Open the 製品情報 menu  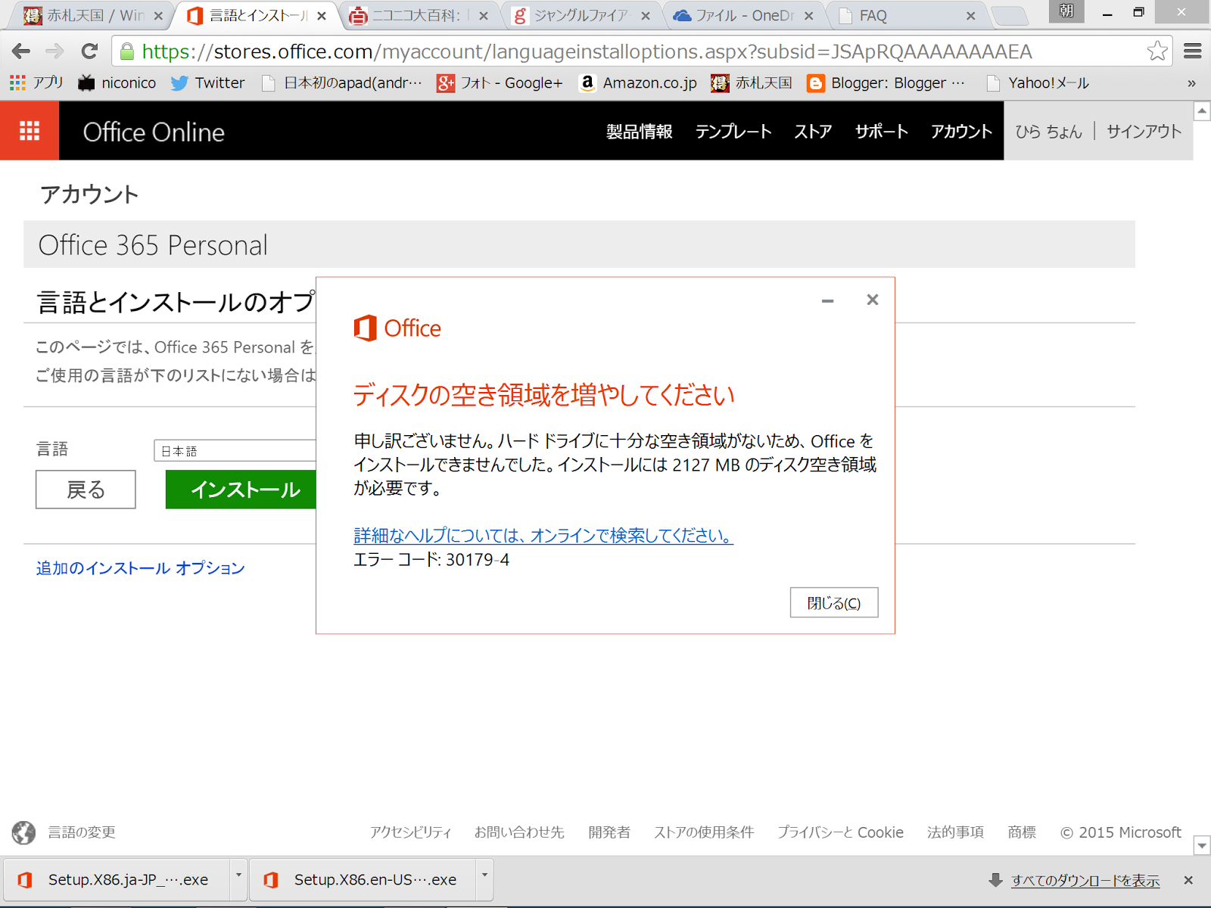pyautogui.click(x=640, y=132)
